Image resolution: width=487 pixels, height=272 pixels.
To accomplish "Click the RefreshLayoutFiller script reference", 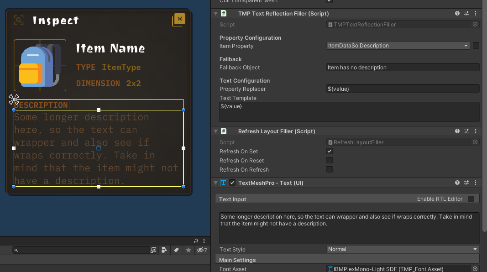I will 398,142.
